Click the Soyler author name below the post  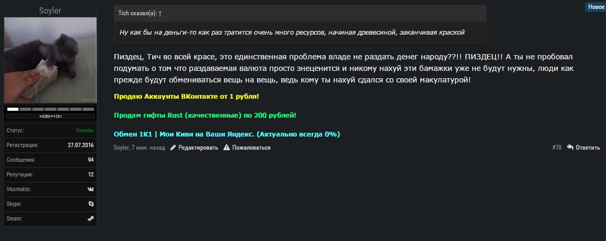click(122, 148)
